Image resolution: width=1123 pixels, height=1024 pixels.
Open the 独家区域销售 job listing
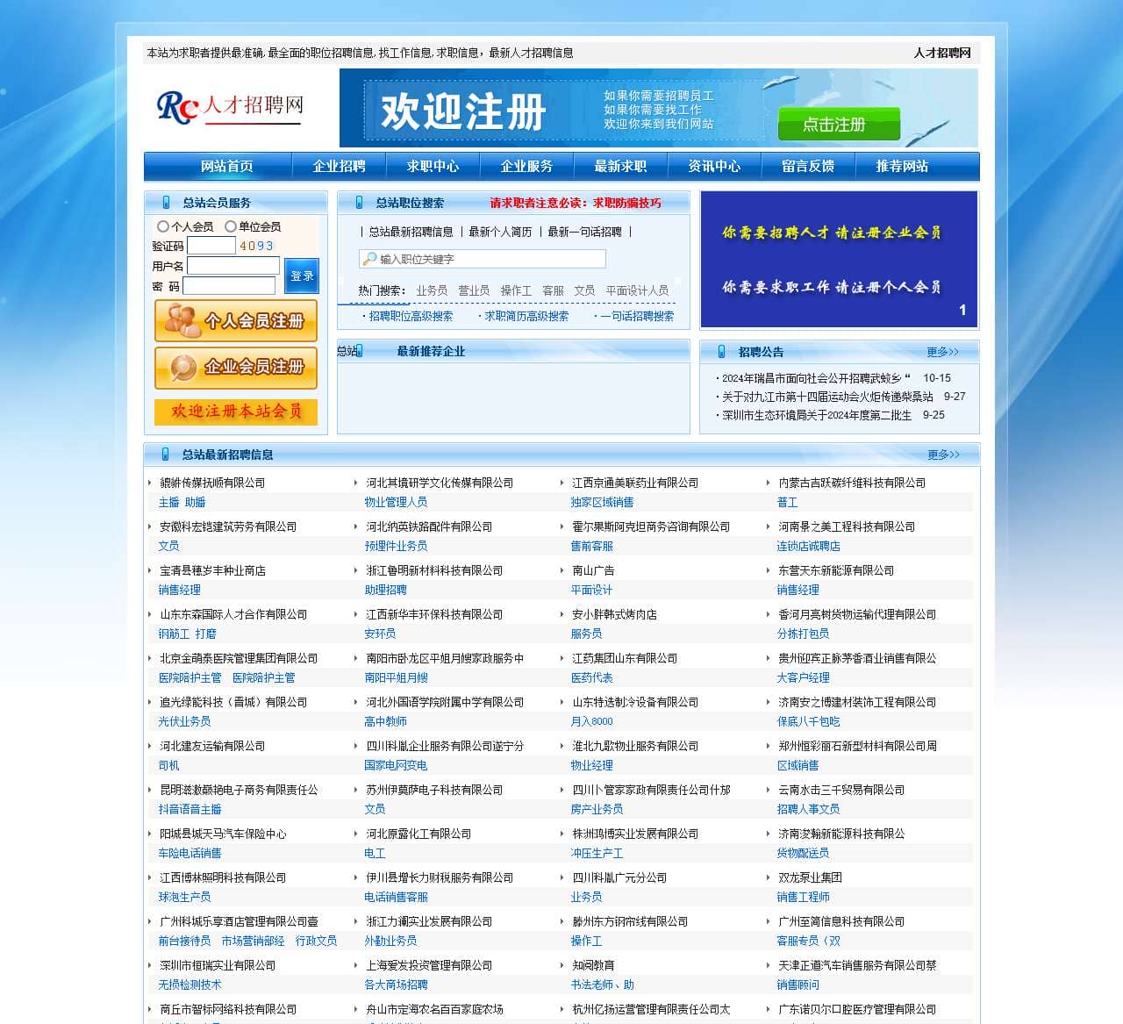602,502
